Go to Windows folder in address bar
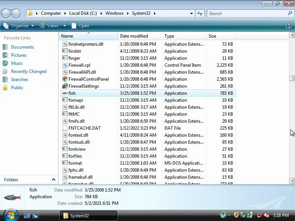Image resolution: width=295 pixels, height=221 pixels. click(x=114, y=13)
